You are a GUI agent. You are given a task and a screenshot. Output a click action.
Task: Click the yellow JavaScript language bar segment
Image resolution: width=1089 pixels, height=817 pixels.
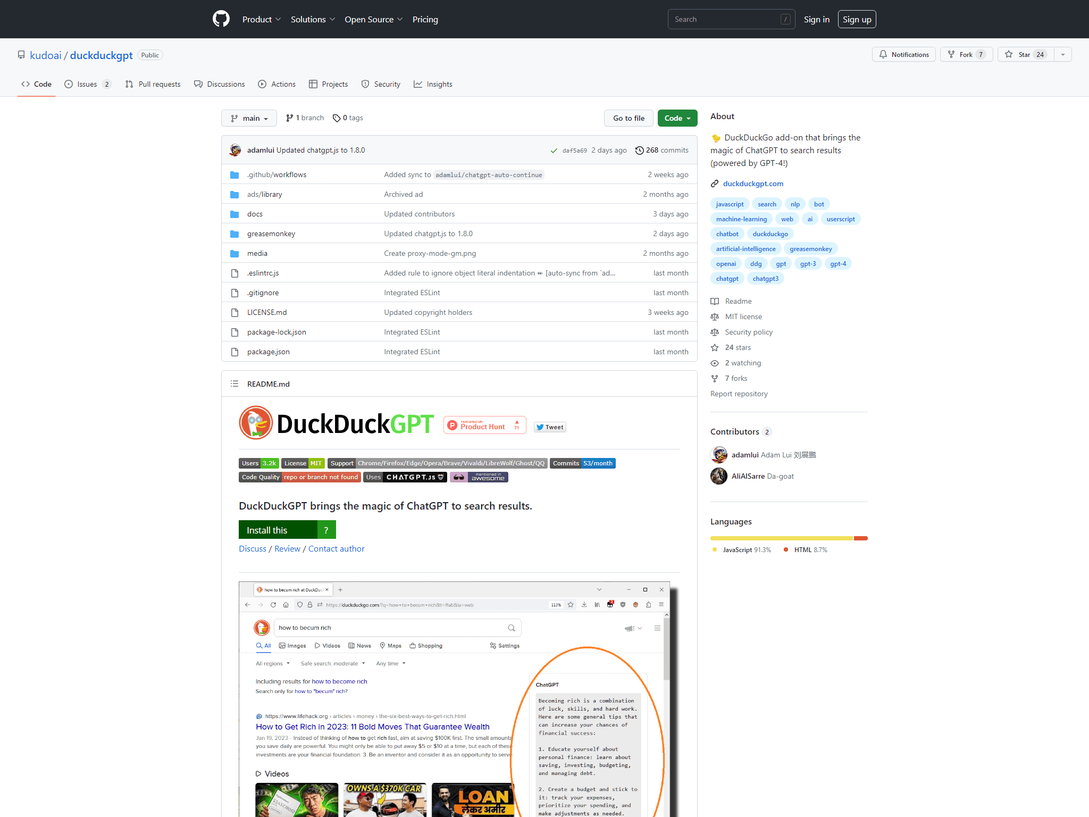[x=782, y=538]
